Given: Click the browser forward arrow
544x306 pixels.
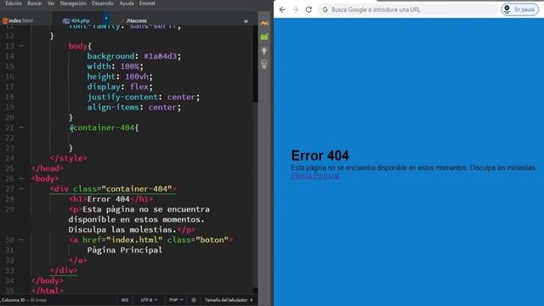Looking at the screenshot, I should (296, 9).
